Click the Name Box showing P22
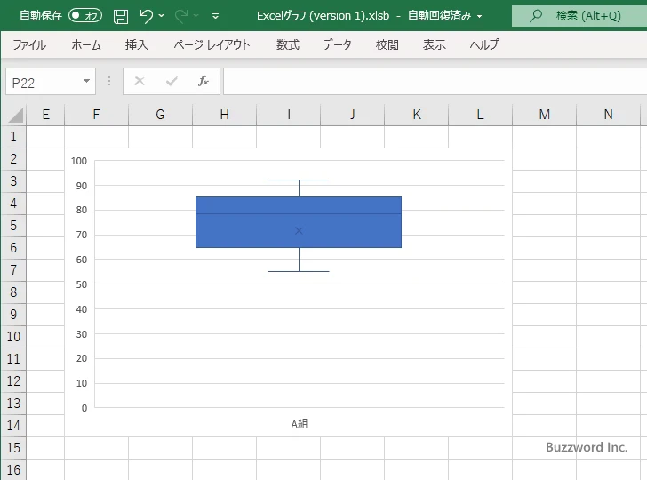Screen dimensions: 647x480 click(44, 82)
